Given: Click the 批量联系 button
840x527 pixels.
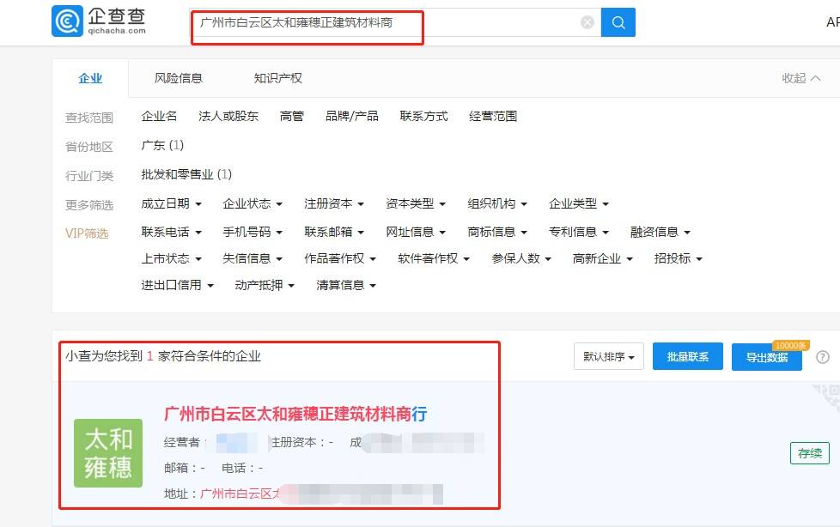Looking at the screenshot, I should pyautogui.click(x=687, y=356).
